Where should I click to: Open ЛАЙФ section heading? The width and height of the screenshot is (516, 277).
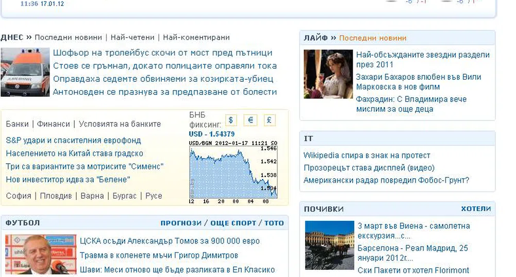point(316,38)
